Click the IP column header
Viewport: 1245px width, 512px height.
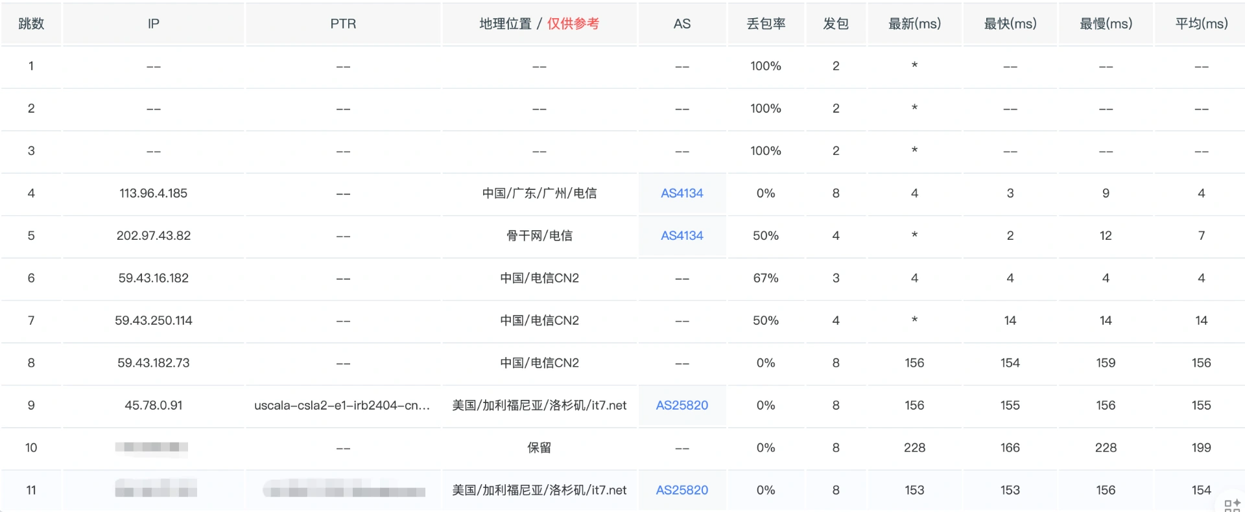154,24
